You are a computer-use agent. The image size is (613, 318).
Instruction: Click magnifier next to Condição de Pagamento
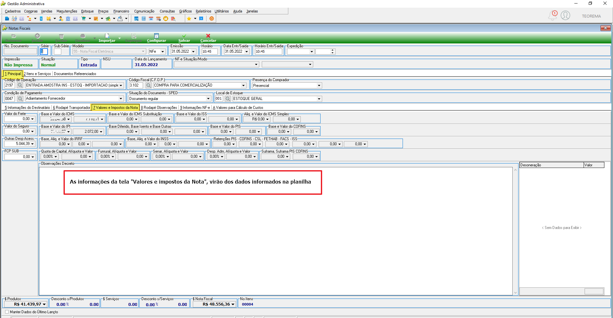[x=20, y=99]
